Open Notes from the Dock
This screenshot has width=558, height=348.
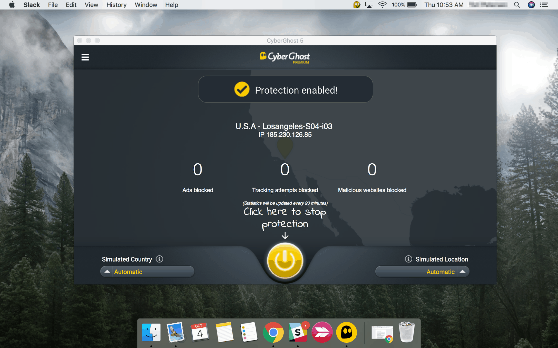(224, 332)
